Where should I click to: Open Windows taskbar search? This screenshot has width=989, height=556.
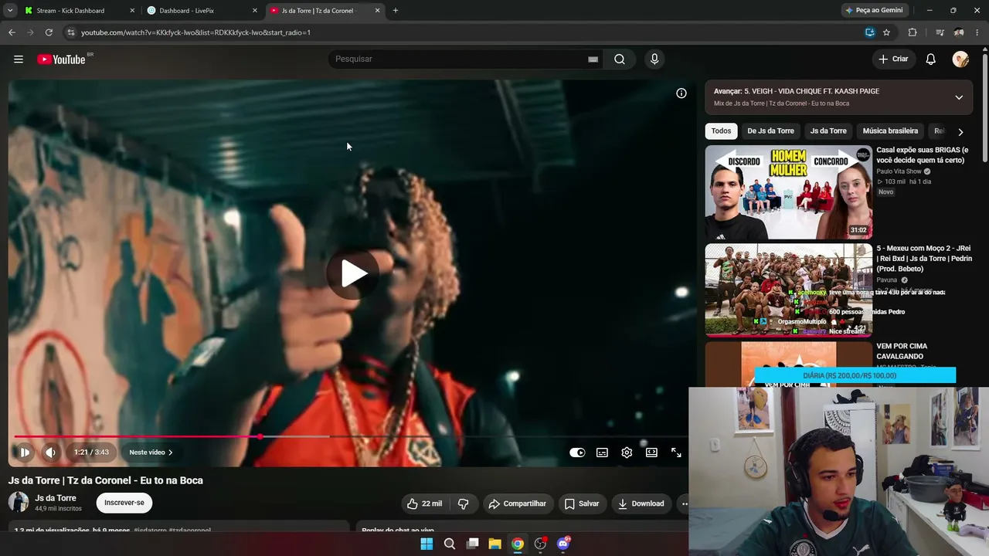pos(450,544)
